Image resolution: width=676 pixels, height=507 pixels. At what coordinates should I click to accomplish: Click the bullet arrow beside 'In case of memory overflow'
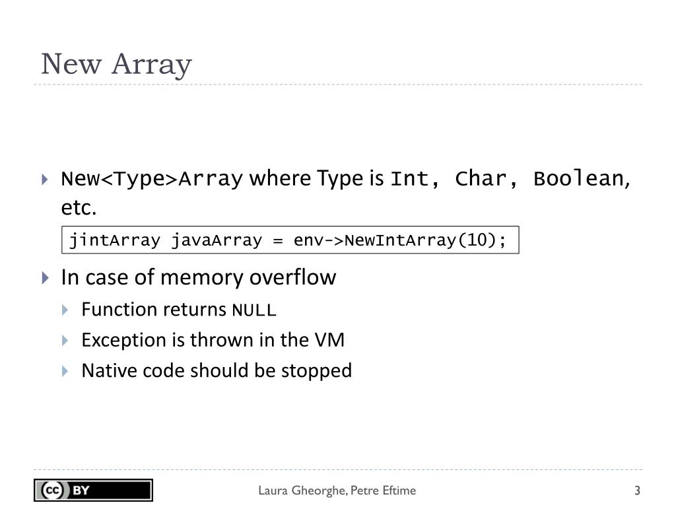[45, 278]
